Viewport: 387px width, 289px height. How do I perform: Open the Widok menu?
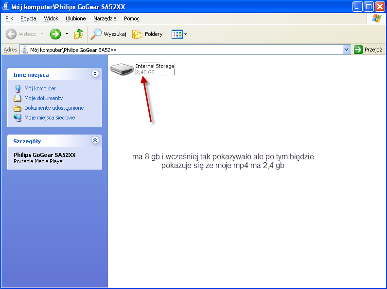(51, 18)
